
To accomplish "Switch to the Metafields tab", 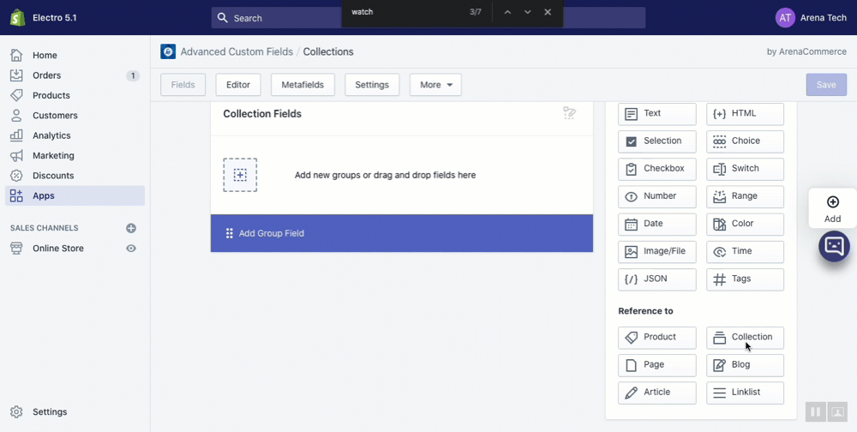I will 303,85.
